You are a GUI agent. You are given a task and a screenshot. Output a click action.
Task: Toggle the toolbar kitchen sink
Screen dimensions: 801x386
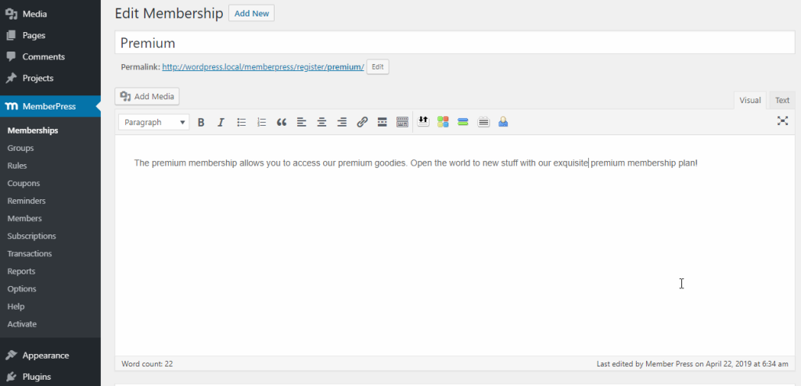click(402, 122)
